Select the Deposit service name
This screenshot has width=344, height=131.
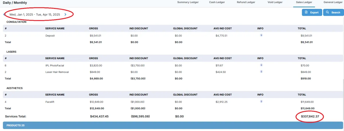50,36
